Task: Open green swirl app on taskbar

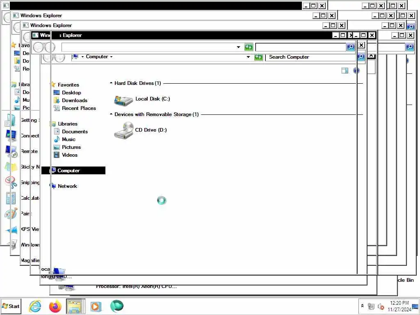Action: 117,306
